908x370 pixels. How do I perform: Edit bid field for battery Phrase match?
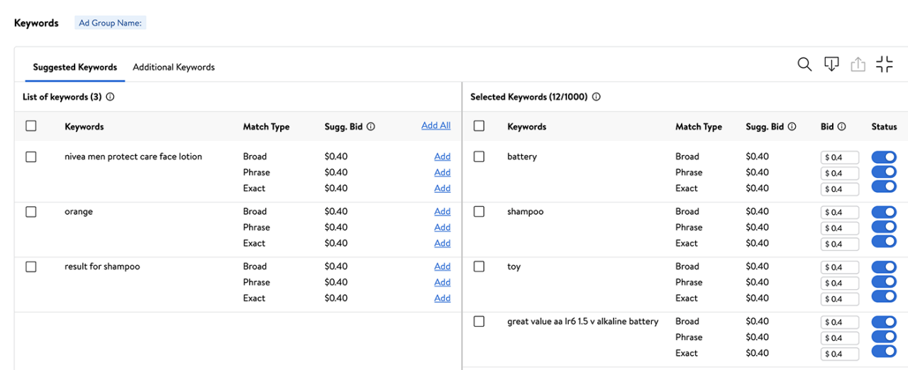pos(840,173)
